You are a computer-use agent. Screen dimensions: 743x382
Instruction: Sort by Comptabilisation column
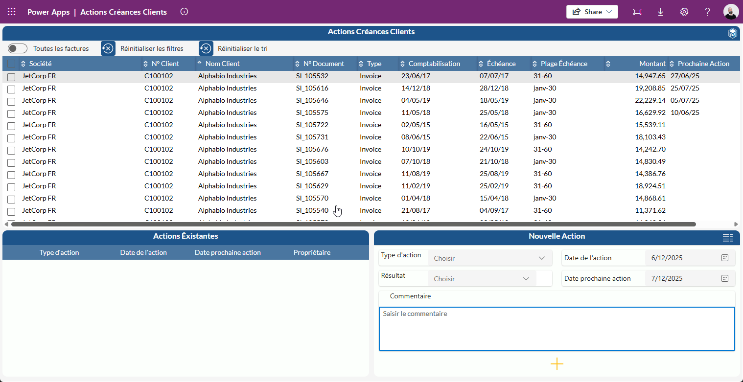[402, 64]
